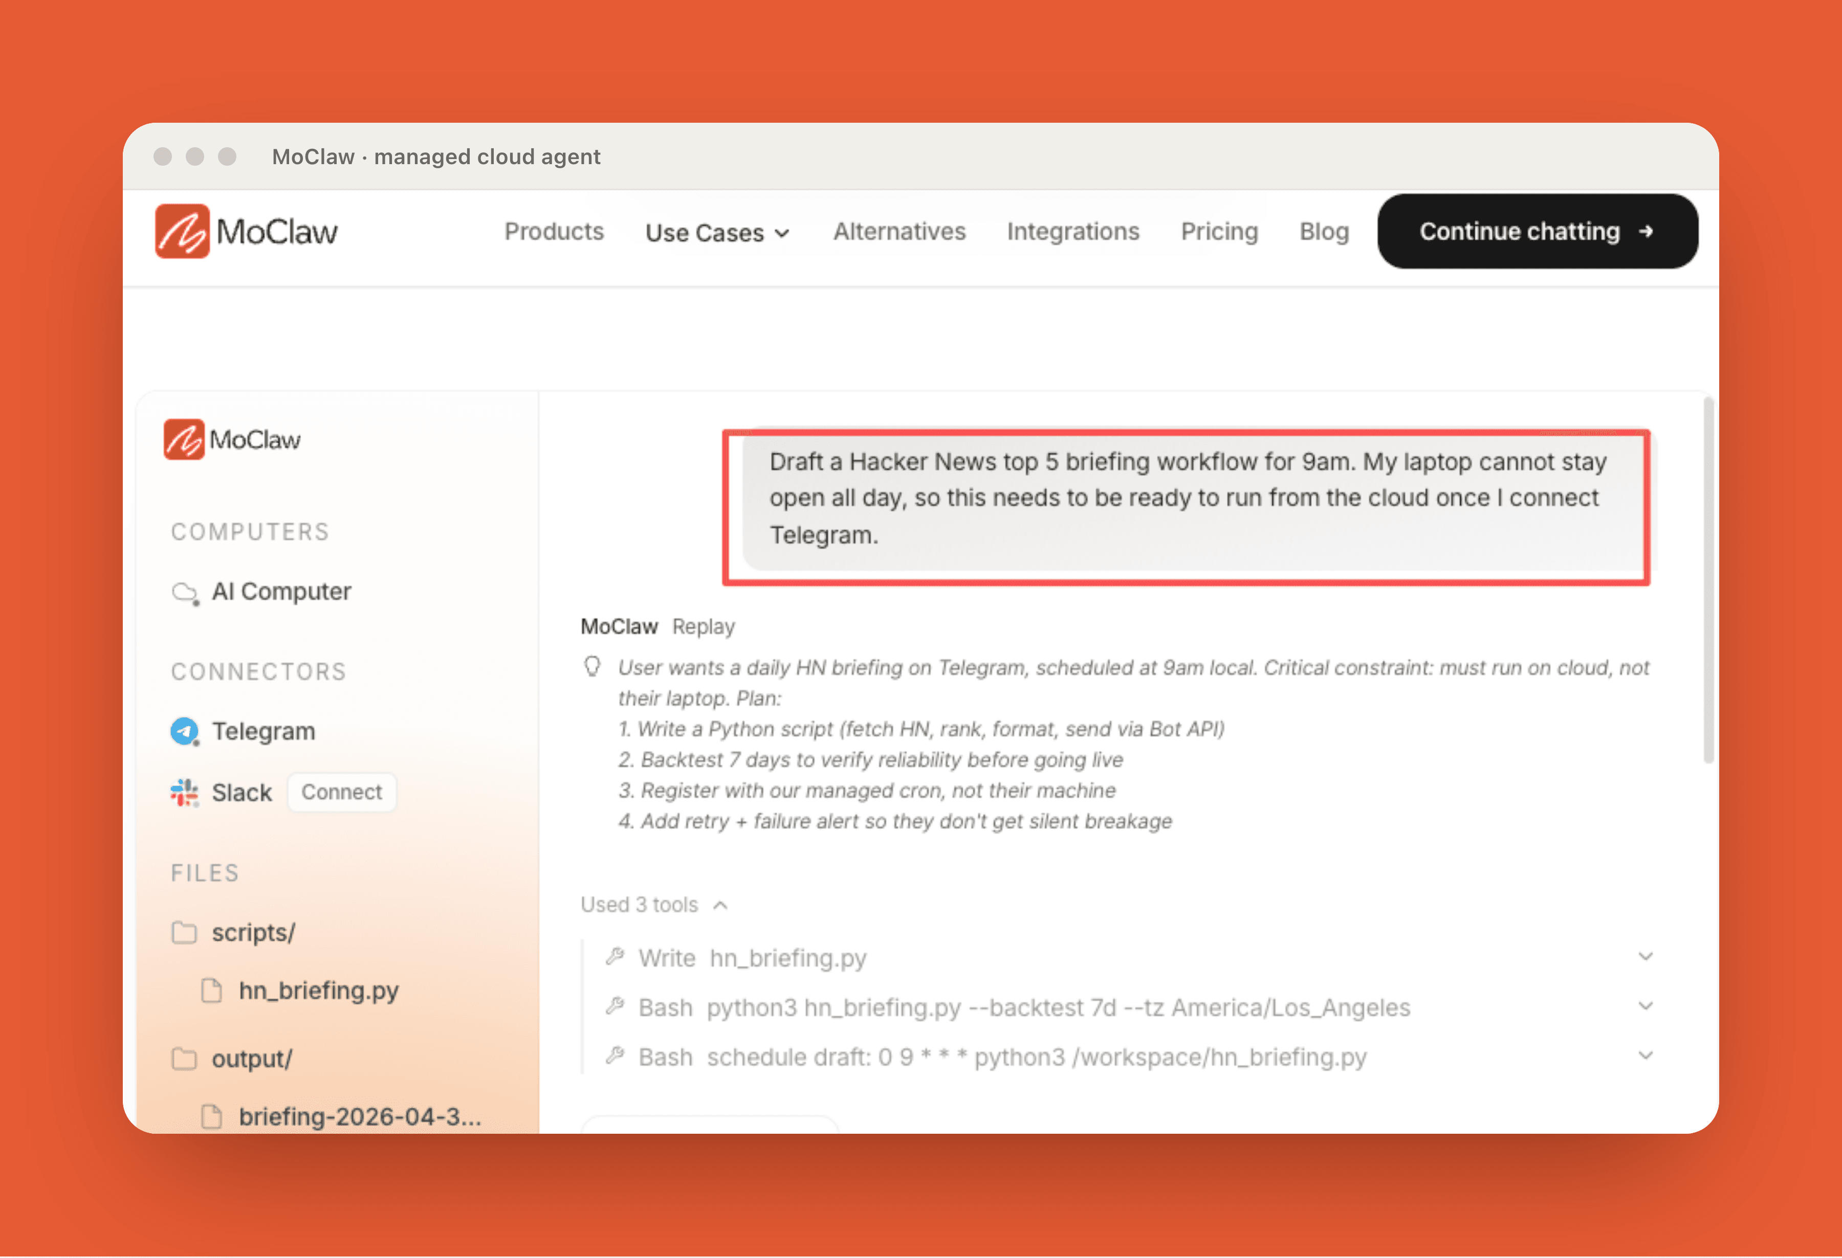This screenshot has height=1258, width=1842.
Task: Open the briefing-2026-04-3... file
Action: [x=360, y=1116]
